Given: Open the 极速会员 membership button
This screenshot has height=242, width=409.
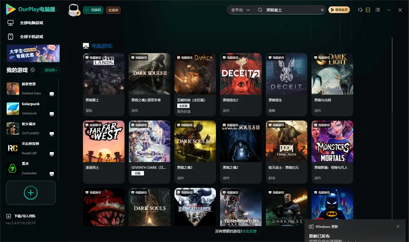Looking at the screenshot, I should pyautogui.click(x=339, y=10).
